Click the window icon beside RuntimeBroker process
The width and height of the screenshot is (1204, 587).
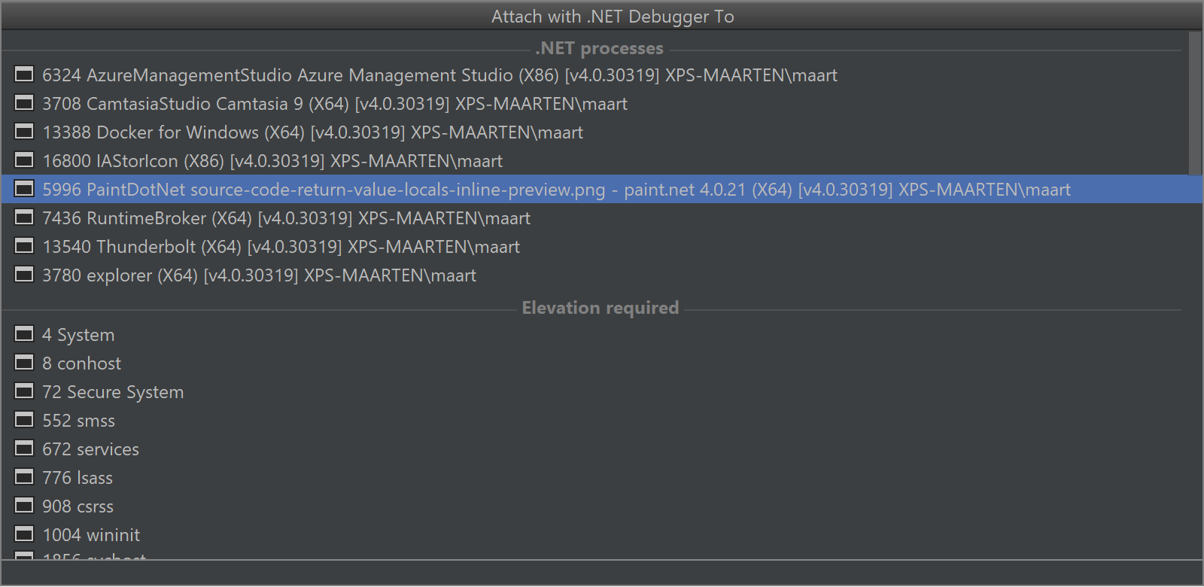coord(24,217)
